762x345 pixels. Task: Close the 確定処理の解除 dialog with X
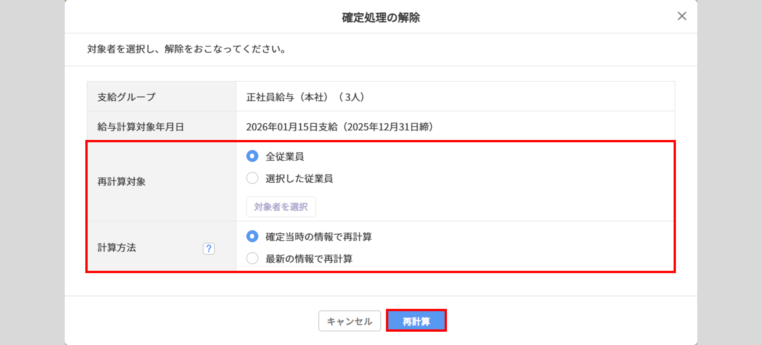[x=682, y=16]
